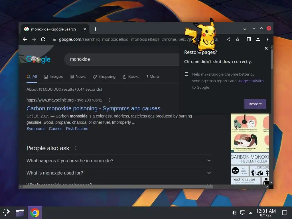This screenshot has width=292, height=219.
Task: Focus the monoxide search box
Action: pos(122,59)
